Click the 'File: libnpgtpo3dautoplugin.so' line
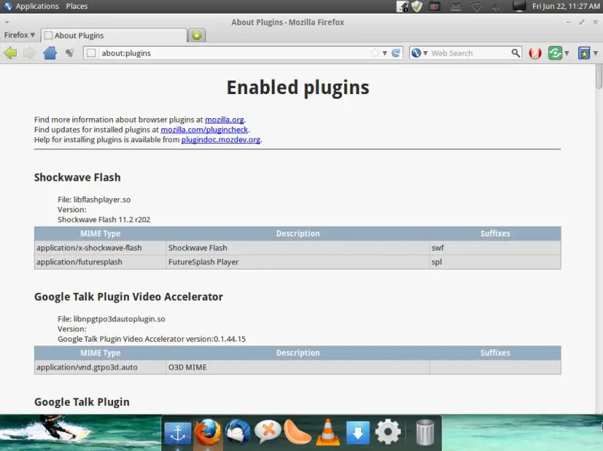The image size is (603, 451). (112, 319)
